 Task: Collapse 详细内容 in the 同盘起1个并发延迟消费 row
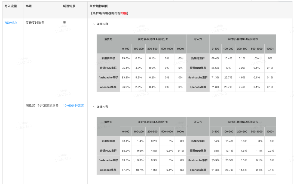click(100, 107)
